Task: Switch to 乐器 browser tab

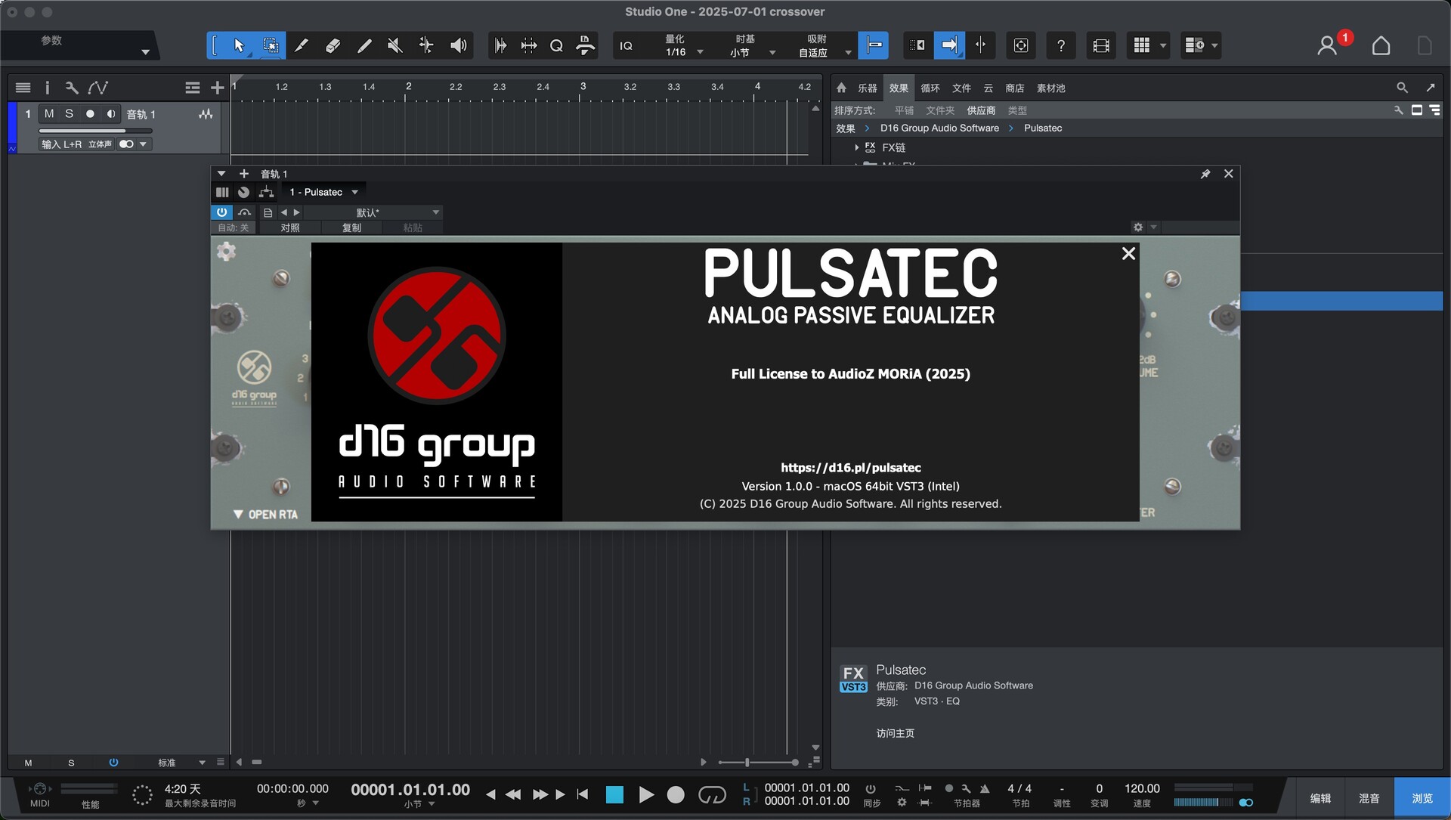Action: point(868,88)
